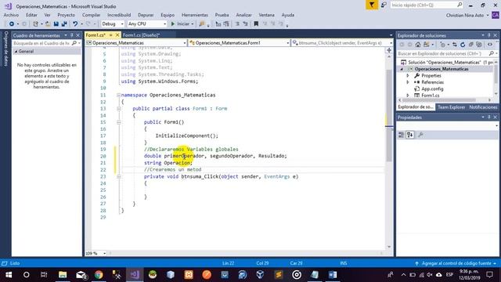This screenshot has height=282, width=501.
Task: Click the New Project toolbar icon
Action: coord(35,23)
